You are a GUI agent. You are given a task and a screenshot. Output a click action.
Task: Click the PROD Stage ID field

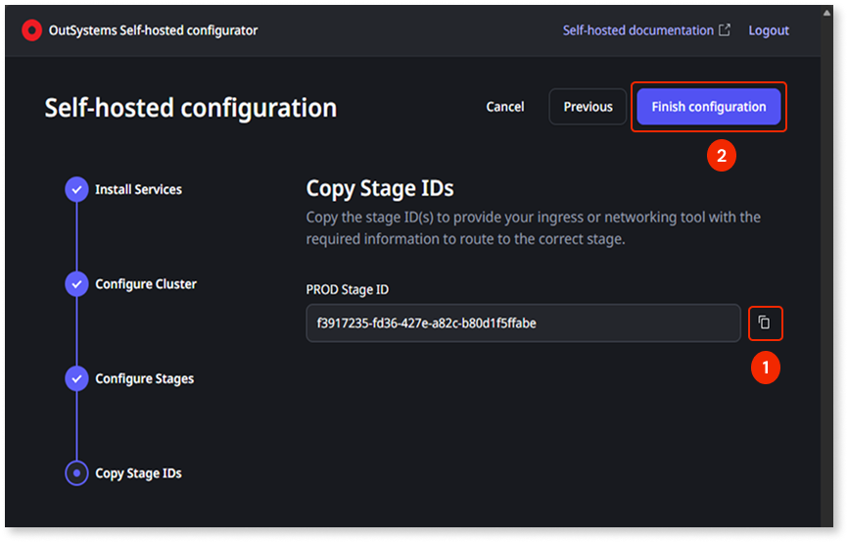point(523,323)
